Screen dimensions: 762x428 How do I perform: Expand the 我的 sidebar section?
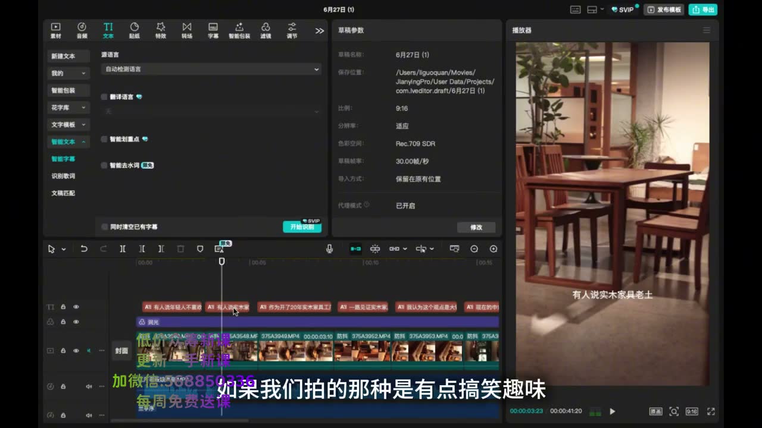69,73
